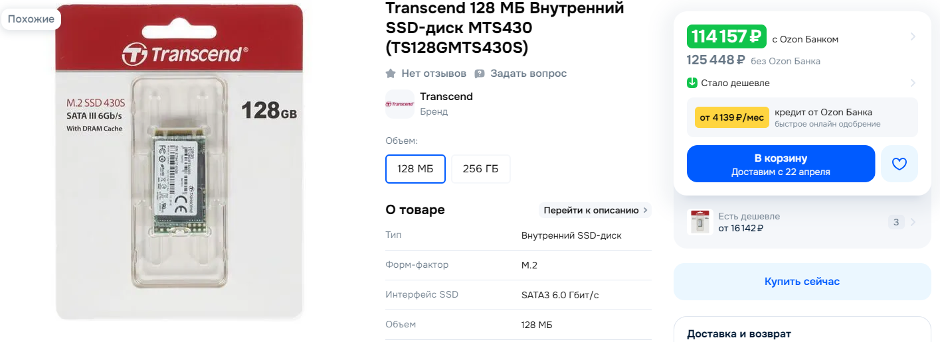Open the "Есть дешевле" offers chevron
Image resolution: width=940 pixels, height=342 pixels.
914,222
